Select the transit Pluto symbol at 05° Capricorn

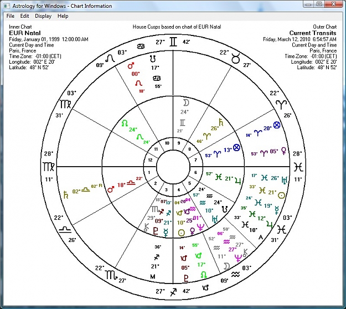[186, 279]
